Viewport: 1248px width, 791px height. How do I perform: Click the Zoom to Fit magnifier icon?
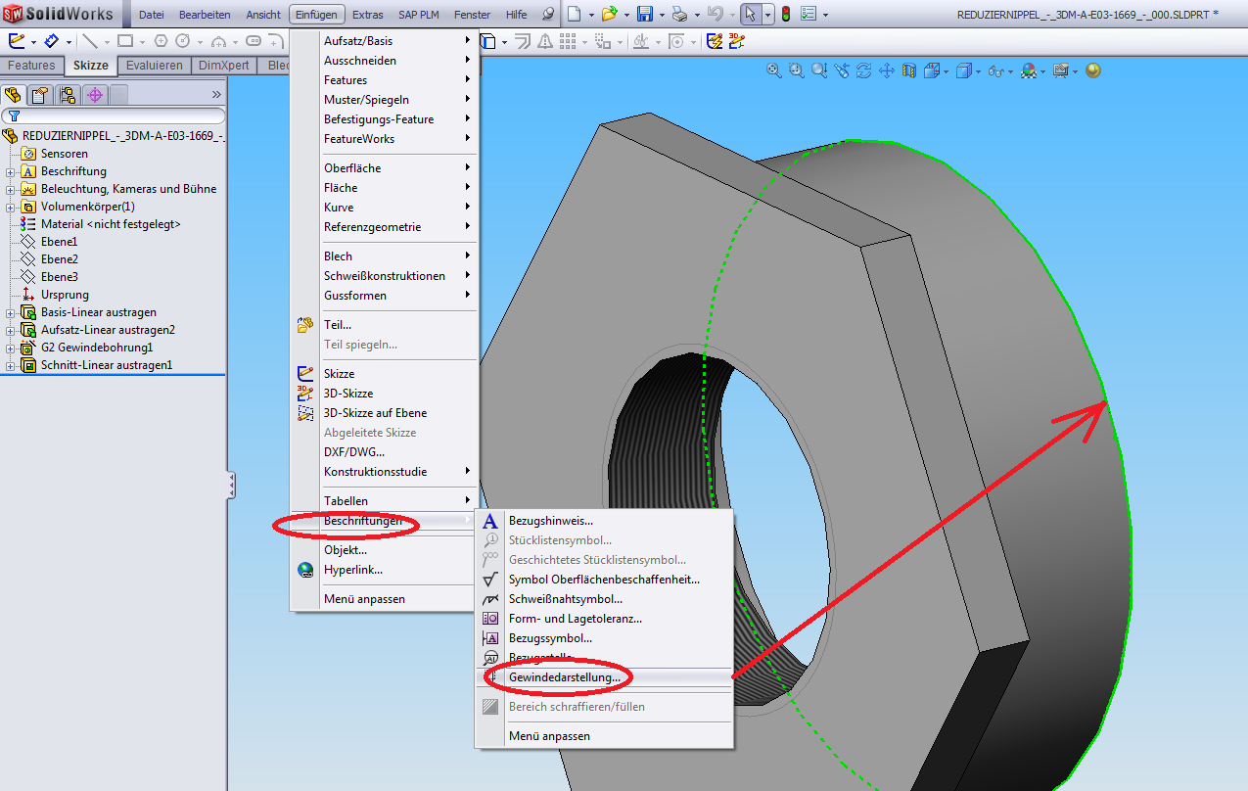tap(774, 70)
